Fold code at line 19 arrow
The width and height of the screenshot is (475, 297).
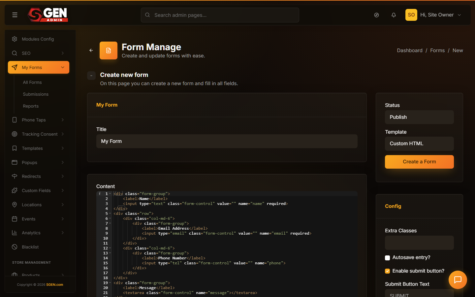[x=110, y=283]
